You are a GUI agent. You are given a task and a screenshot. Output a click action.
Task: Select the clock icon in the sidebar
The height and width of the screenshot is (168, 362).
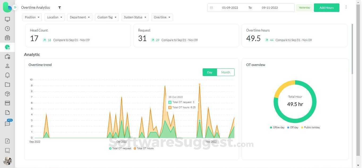(x=7, y=28)
